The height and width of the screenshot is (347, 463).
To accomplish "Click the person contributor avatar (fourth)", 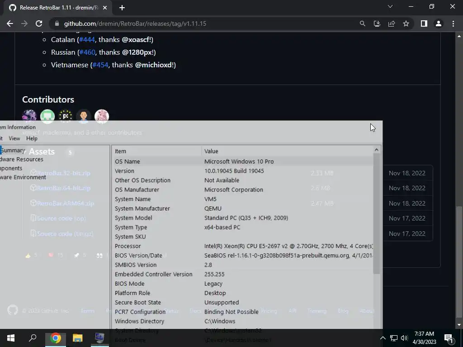I will pos(84,116).
